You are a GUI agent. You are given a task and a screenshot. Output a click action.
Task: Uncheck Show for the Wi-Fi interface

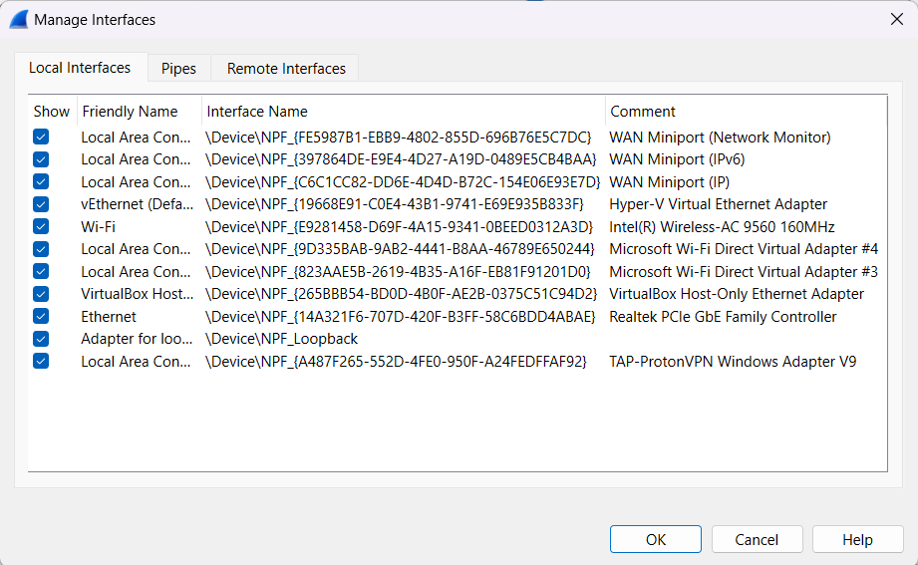point(41,227)
